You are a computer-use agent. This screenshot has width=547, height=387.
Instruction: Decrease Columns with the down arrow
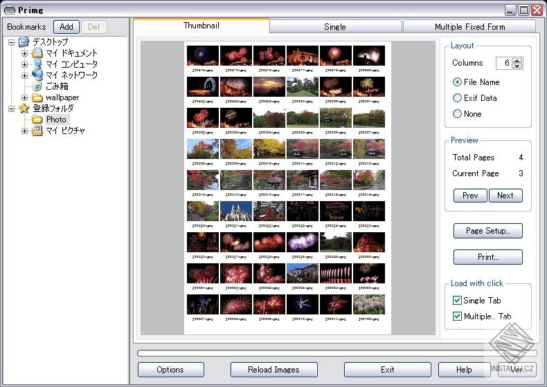click(518, 66)
